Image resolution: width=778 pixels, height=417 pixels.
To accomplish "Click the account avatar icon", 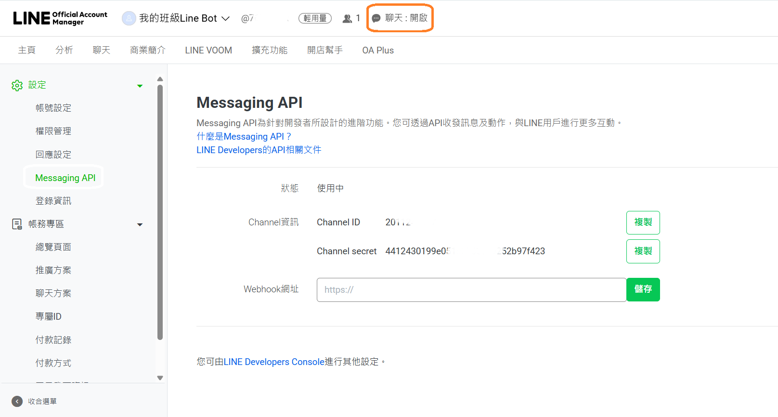I will click(129, 18).
